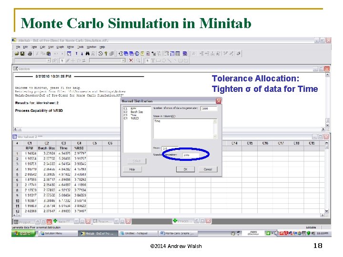Viewport: 343px width, 257px height.
Task: Click the red X icon in second toolbar row
Action: 131,60
